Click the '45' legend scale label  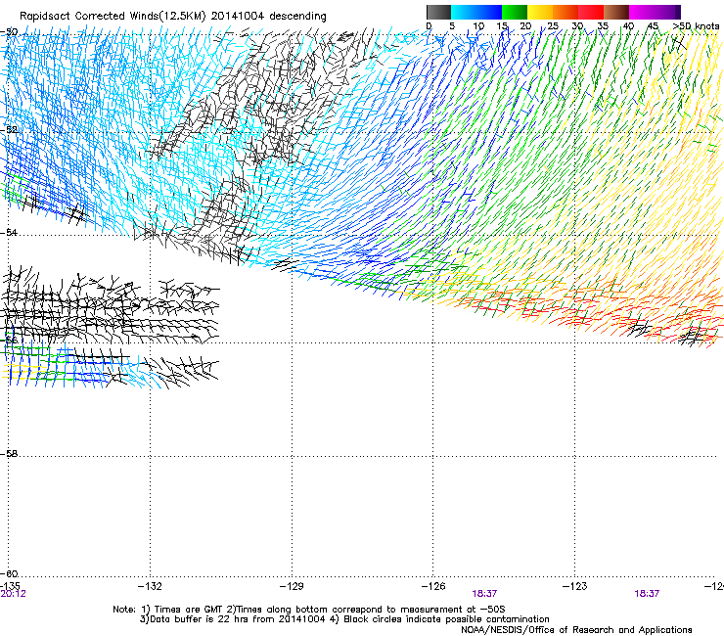tap(653, 26)
